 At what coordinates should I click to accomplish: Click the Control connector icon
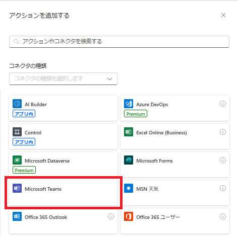(x=17, y=132)
